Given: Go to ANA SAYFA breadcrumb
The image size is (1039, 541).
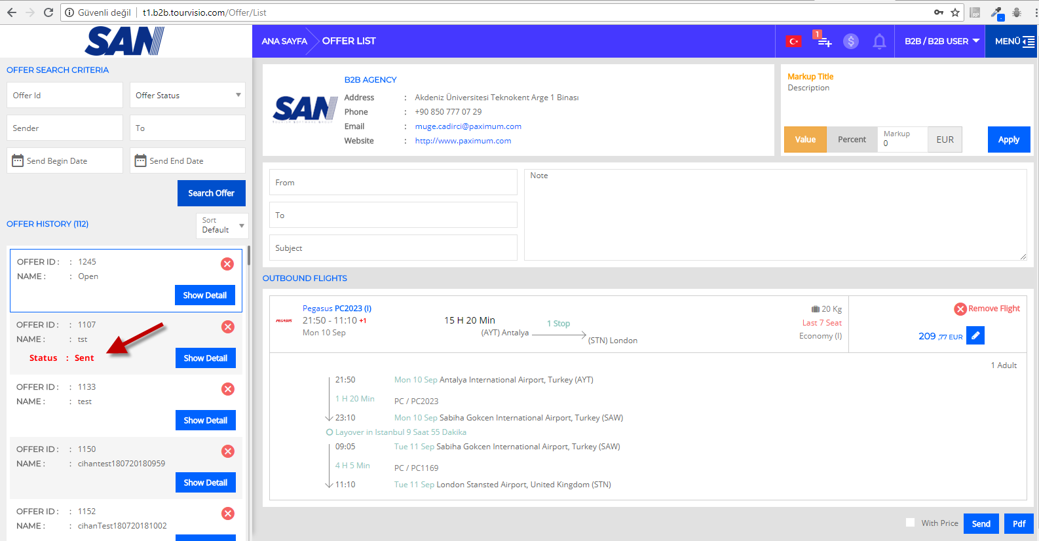Looking at the screenshot, I should point(284,41).
